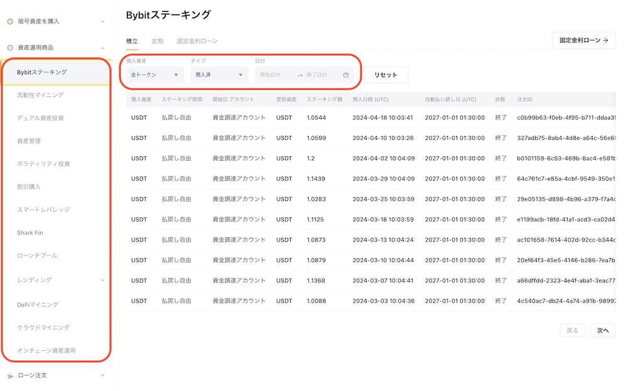Click the Bybitステーキング page heading
Image resolution: width=628 pixels, height=391 pixels.
click(x=168, y=15)
